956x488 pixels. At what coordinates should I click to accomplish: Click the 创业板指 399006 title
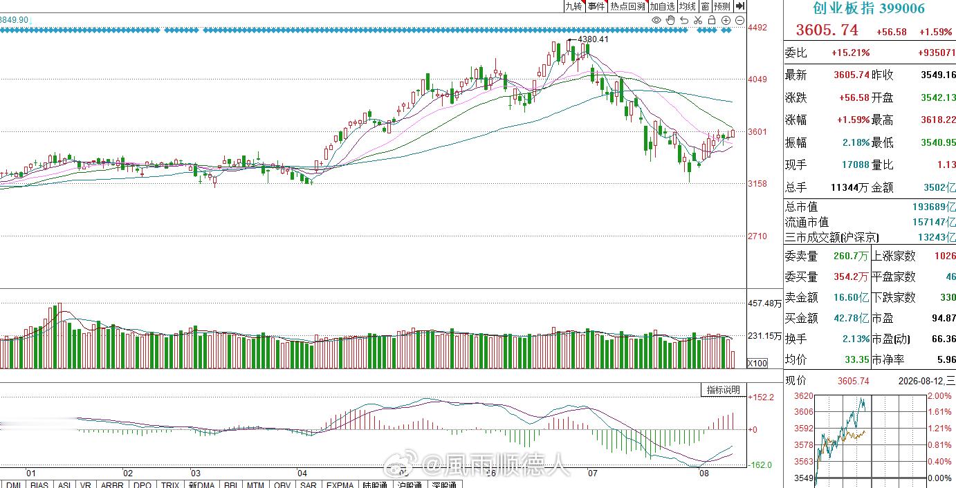[x=868, y=8]
